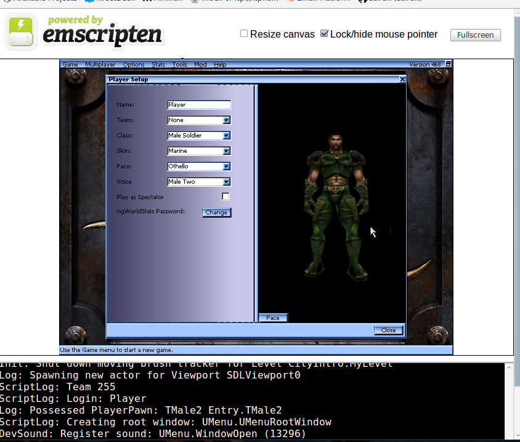Click the Face button under the character preview

273,317
